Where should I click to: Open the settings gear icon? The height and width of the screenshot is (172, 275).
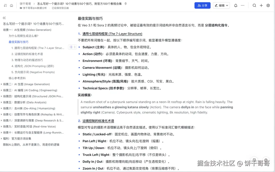click(268, 5)
